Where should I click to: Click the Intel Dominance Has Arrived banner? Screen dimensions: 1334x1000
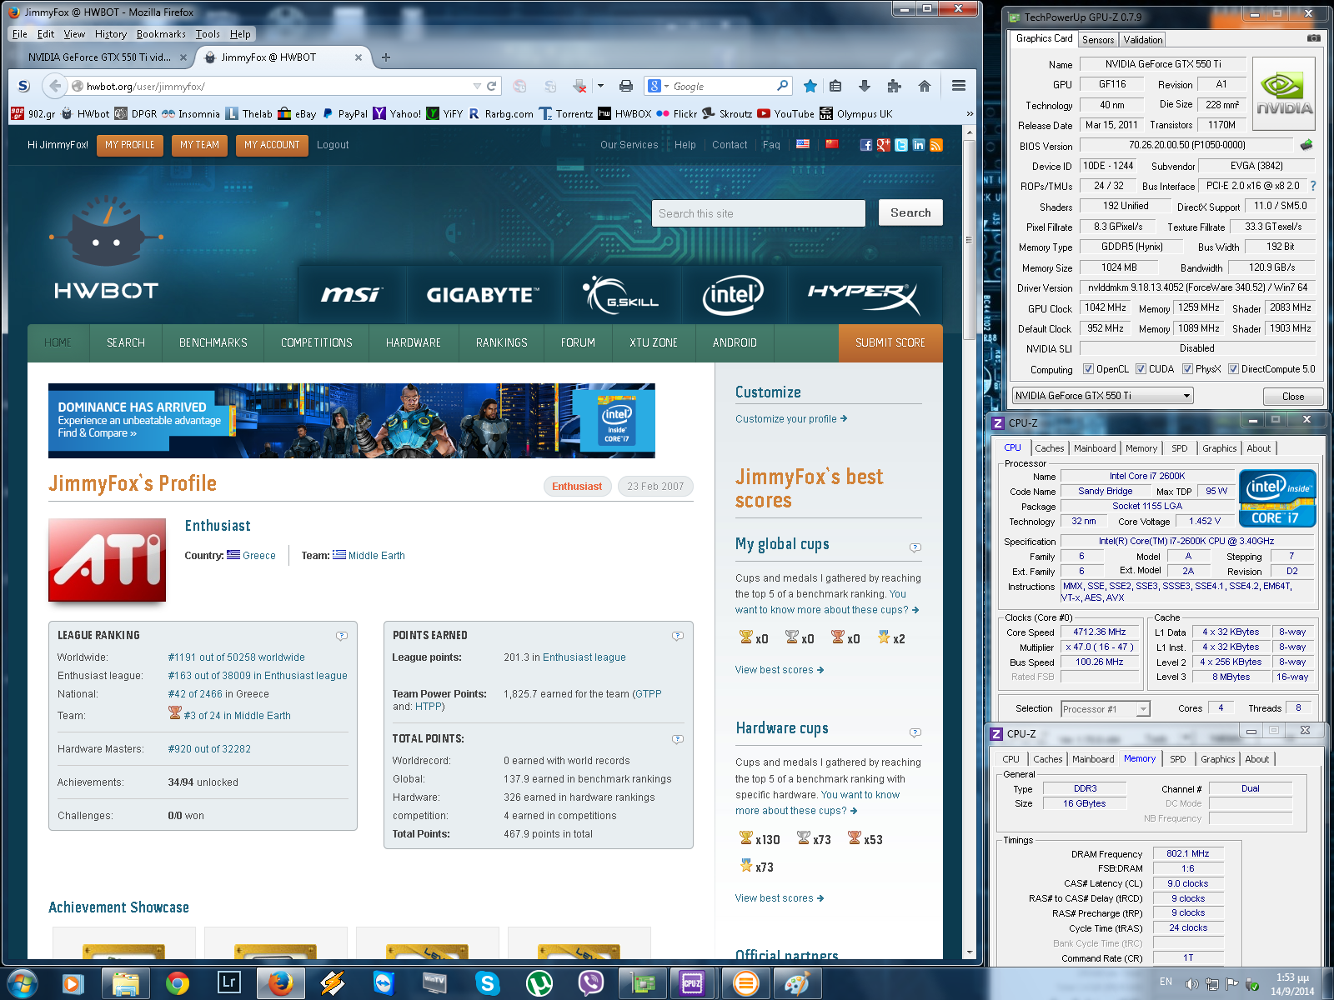[x=352, y=421]
